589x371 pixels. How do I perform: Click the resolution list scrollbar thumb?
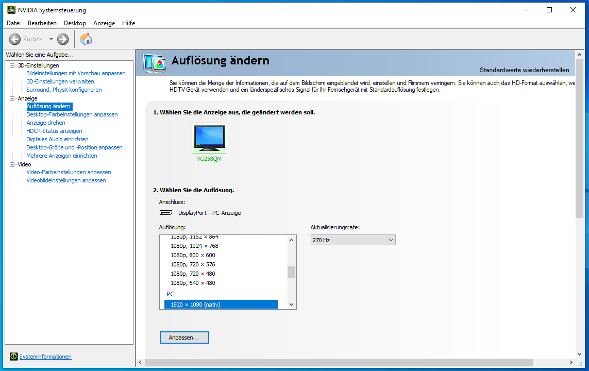coord(292,272)
